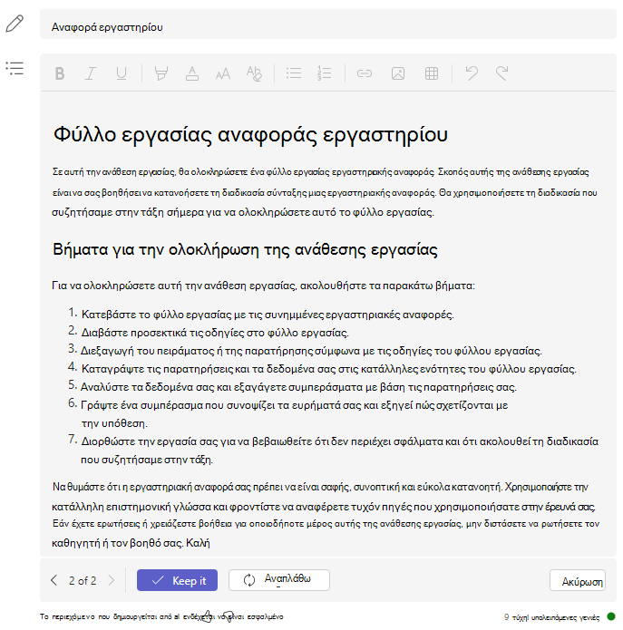
Task: Click the thumbs down feedback icon
Action: [229, 617]
